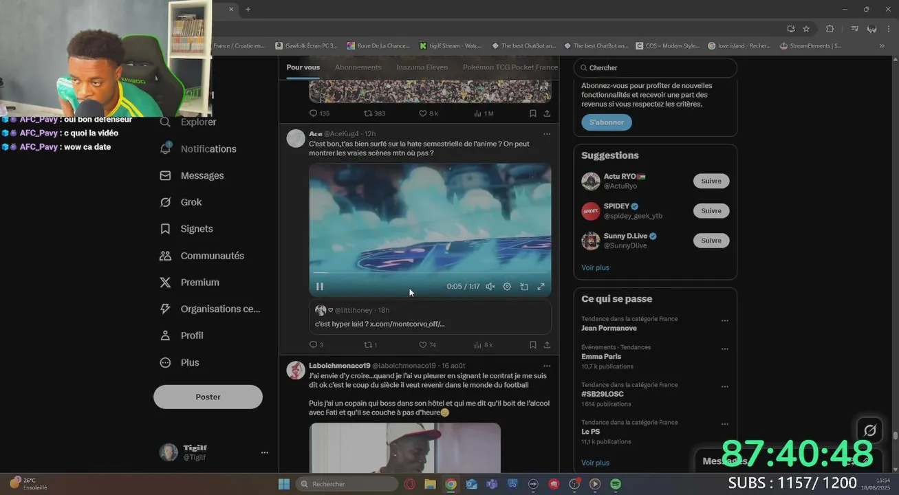Click Voir plus under Suggestions
The image size is (899, 495).
coord(595,267)
